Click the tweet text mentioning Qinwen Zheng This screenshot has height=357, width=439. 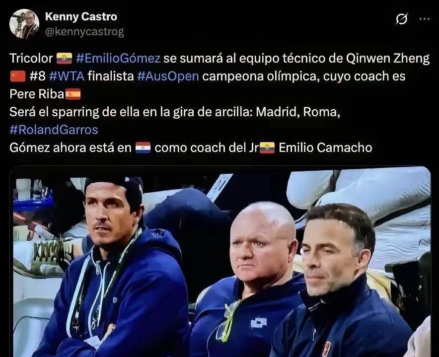(x=219, y=76)
